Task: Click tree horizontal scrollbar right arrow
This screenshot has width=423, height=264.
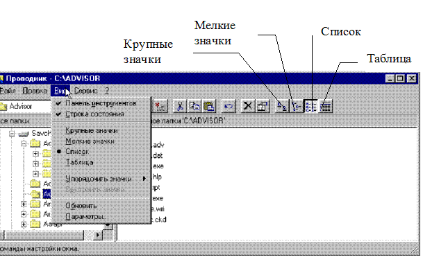Action: tap(98, 235)
